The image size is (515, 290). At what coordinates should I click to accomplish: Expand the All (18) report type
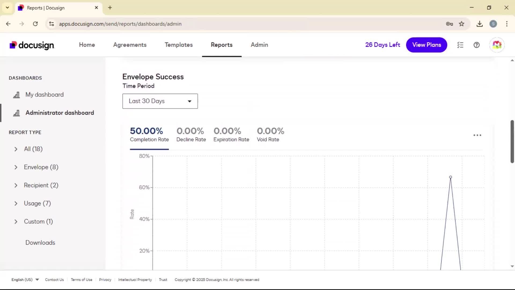(16, 149)
